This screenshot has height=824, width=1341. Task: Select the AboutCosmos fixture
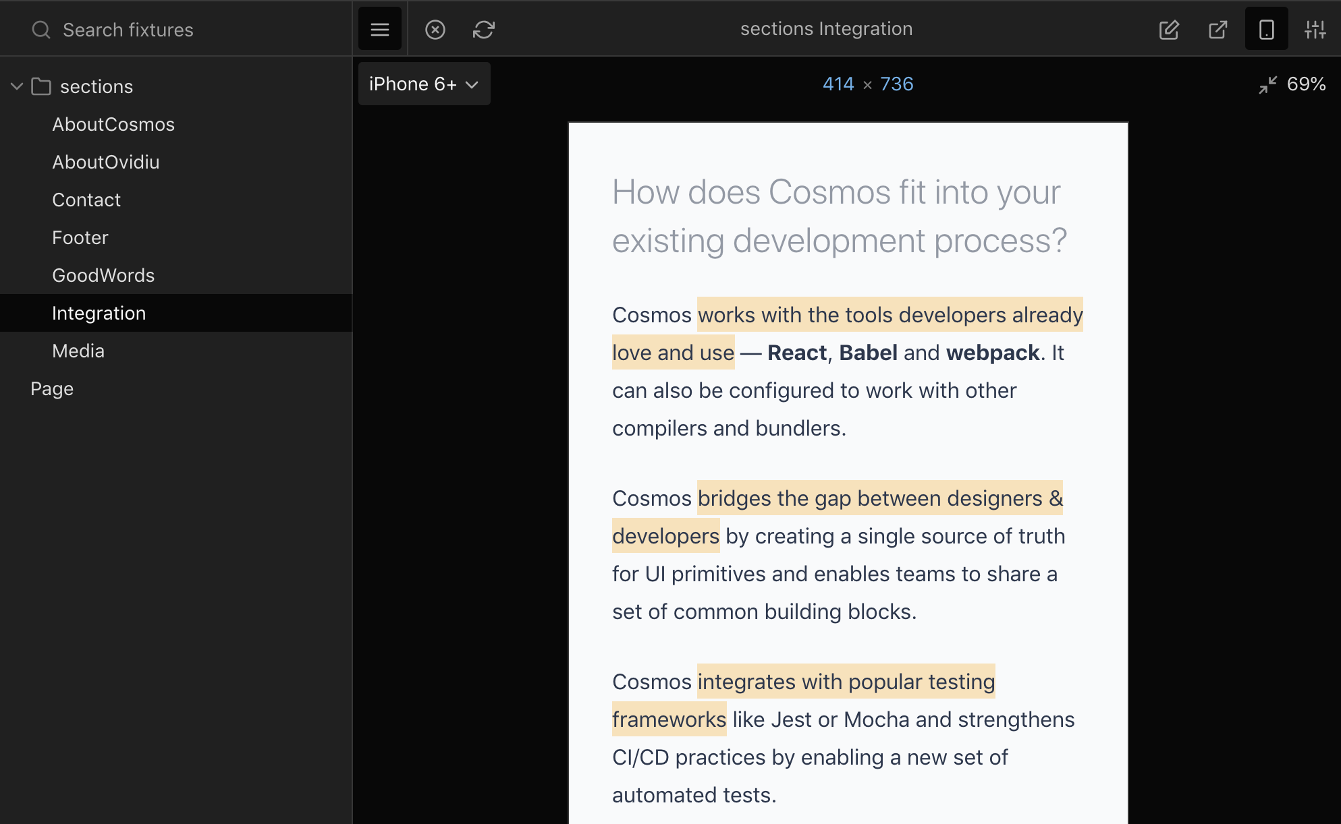tap(113, 125)
